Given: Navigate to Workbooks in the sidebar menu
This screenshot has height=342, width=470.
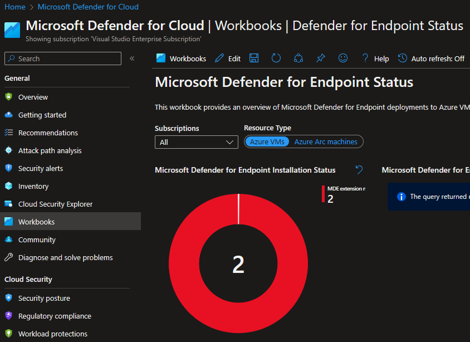Looking at the screenshot, I should click(x=37, y=222).
